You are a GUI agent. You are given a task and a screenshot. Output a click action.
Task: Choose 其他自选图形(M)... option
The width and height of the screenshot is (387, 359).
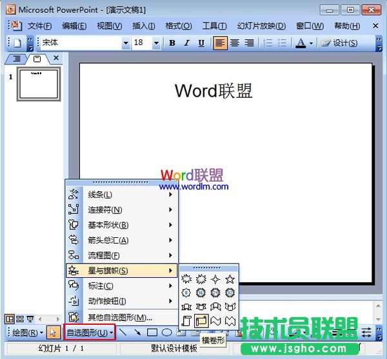[122, 317]
